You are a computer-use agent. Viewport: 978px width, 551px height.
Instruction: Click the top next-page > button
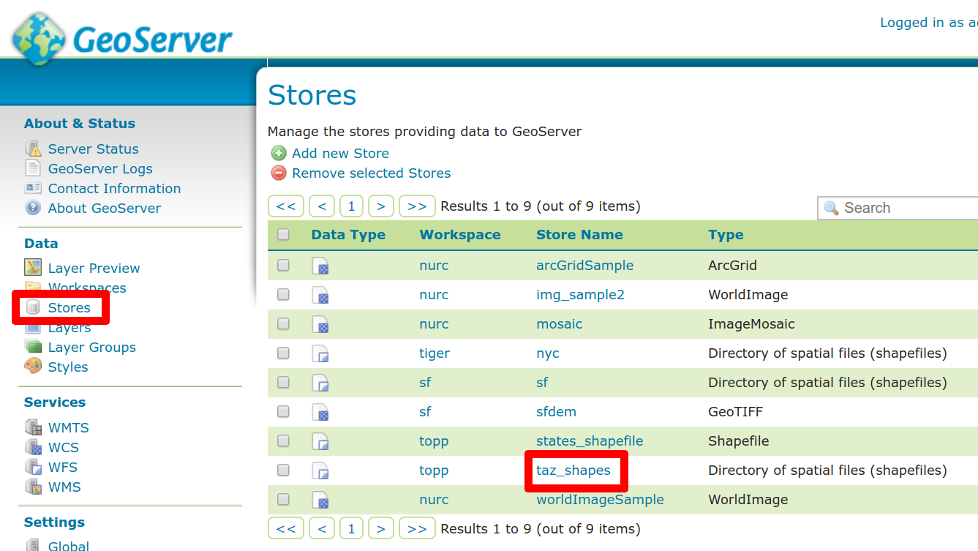click(x=381, y=206)
